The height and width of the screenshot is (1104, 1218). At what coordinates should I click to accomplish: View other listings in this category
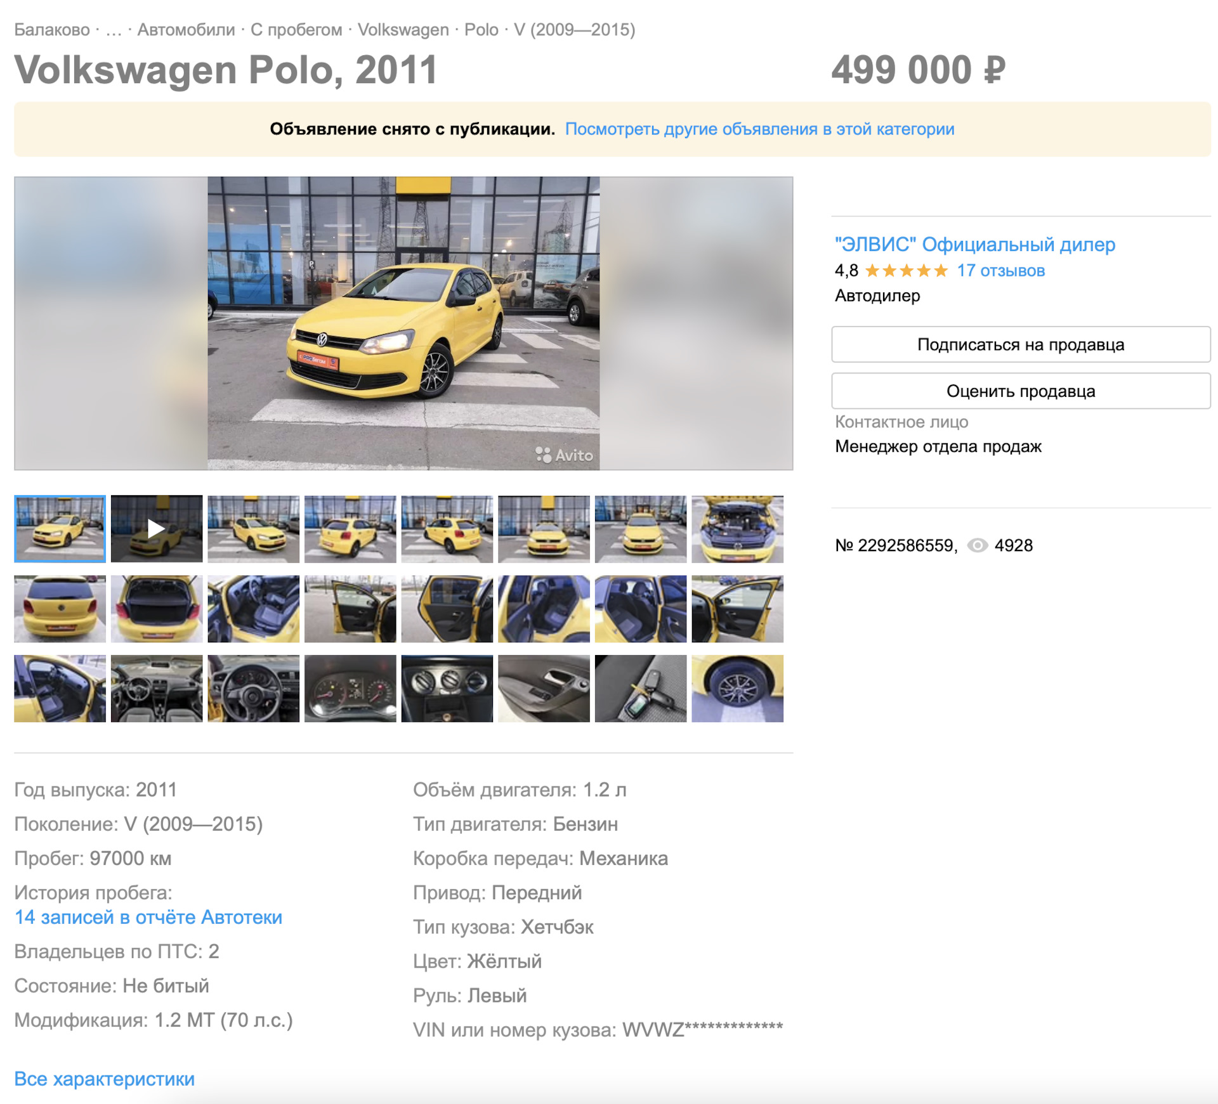[x=759, y=129]
